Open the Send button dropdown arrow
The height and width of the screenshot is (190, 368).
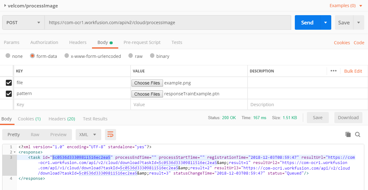pos(325,23)
